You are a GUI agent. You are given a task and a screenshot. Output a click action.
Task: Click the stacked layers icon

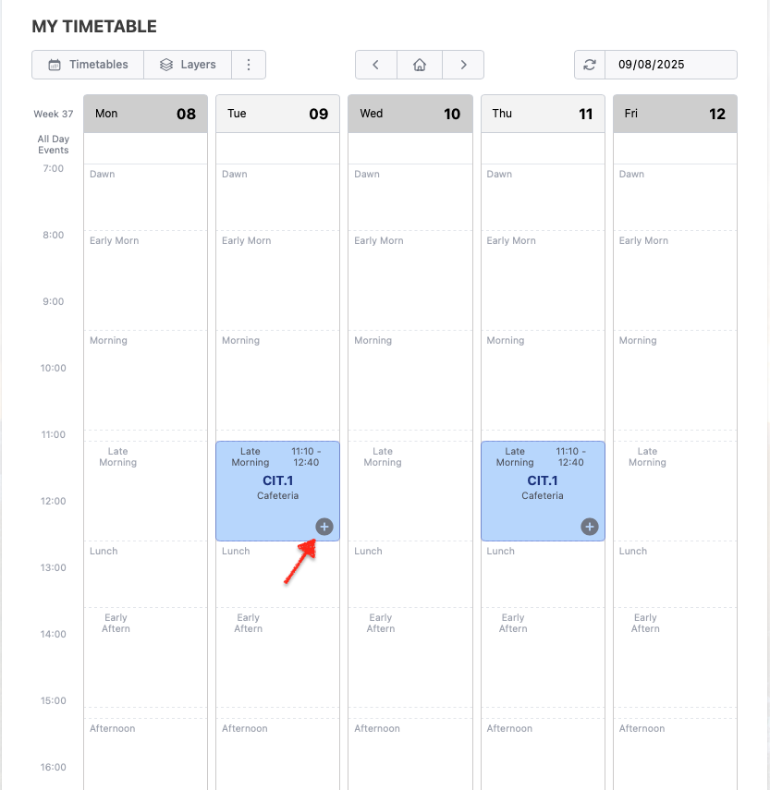[166, 65]
